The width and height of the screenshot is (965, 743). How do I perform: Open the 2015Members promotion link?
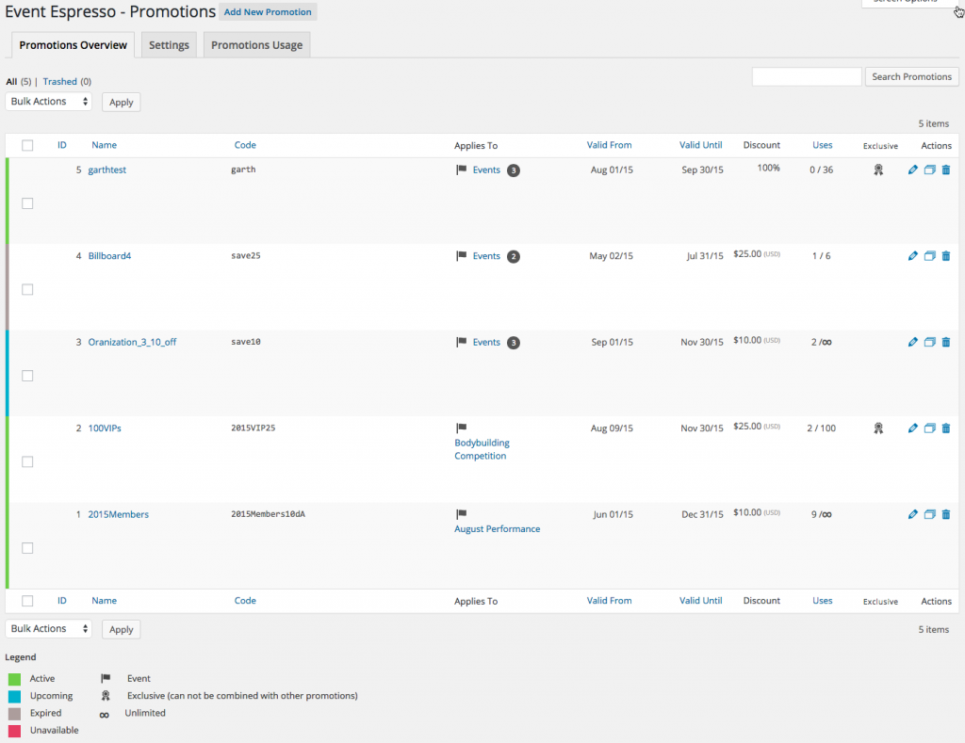[118, 514]
